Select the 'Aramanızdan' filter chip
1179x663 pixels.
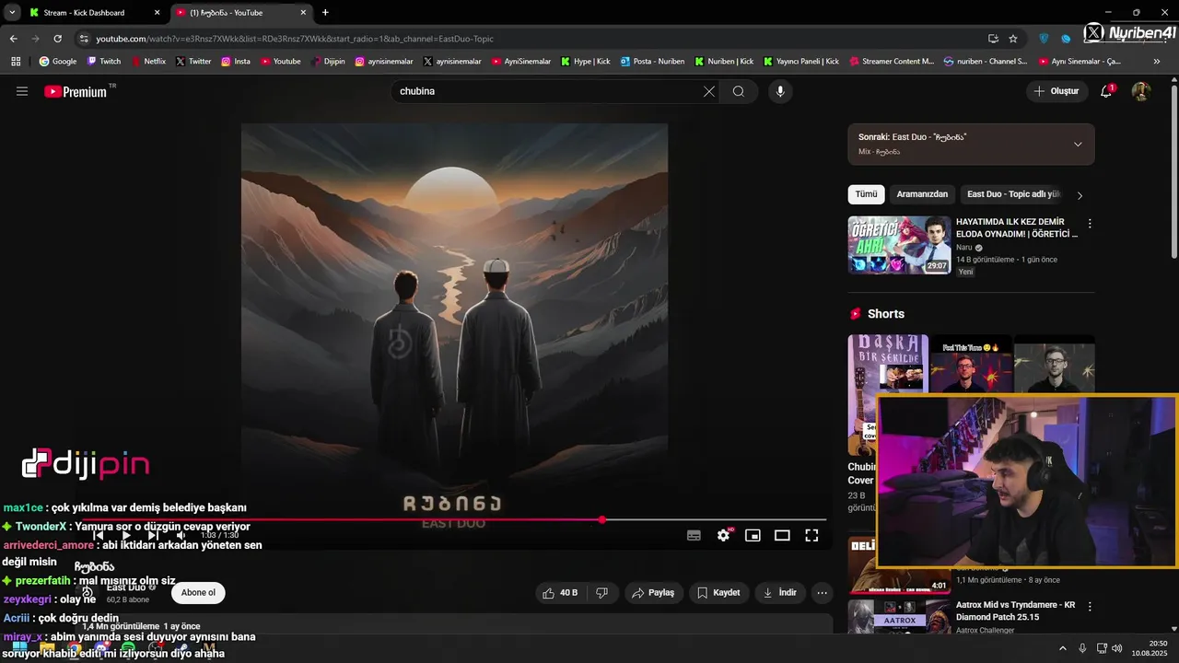(x=922, y=194)
